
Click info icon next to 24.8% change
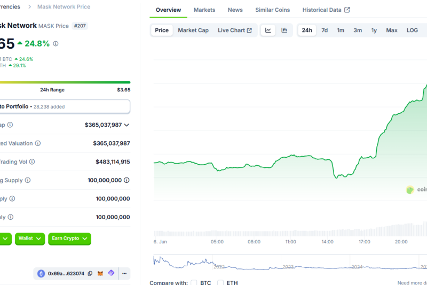pos(56,44)
